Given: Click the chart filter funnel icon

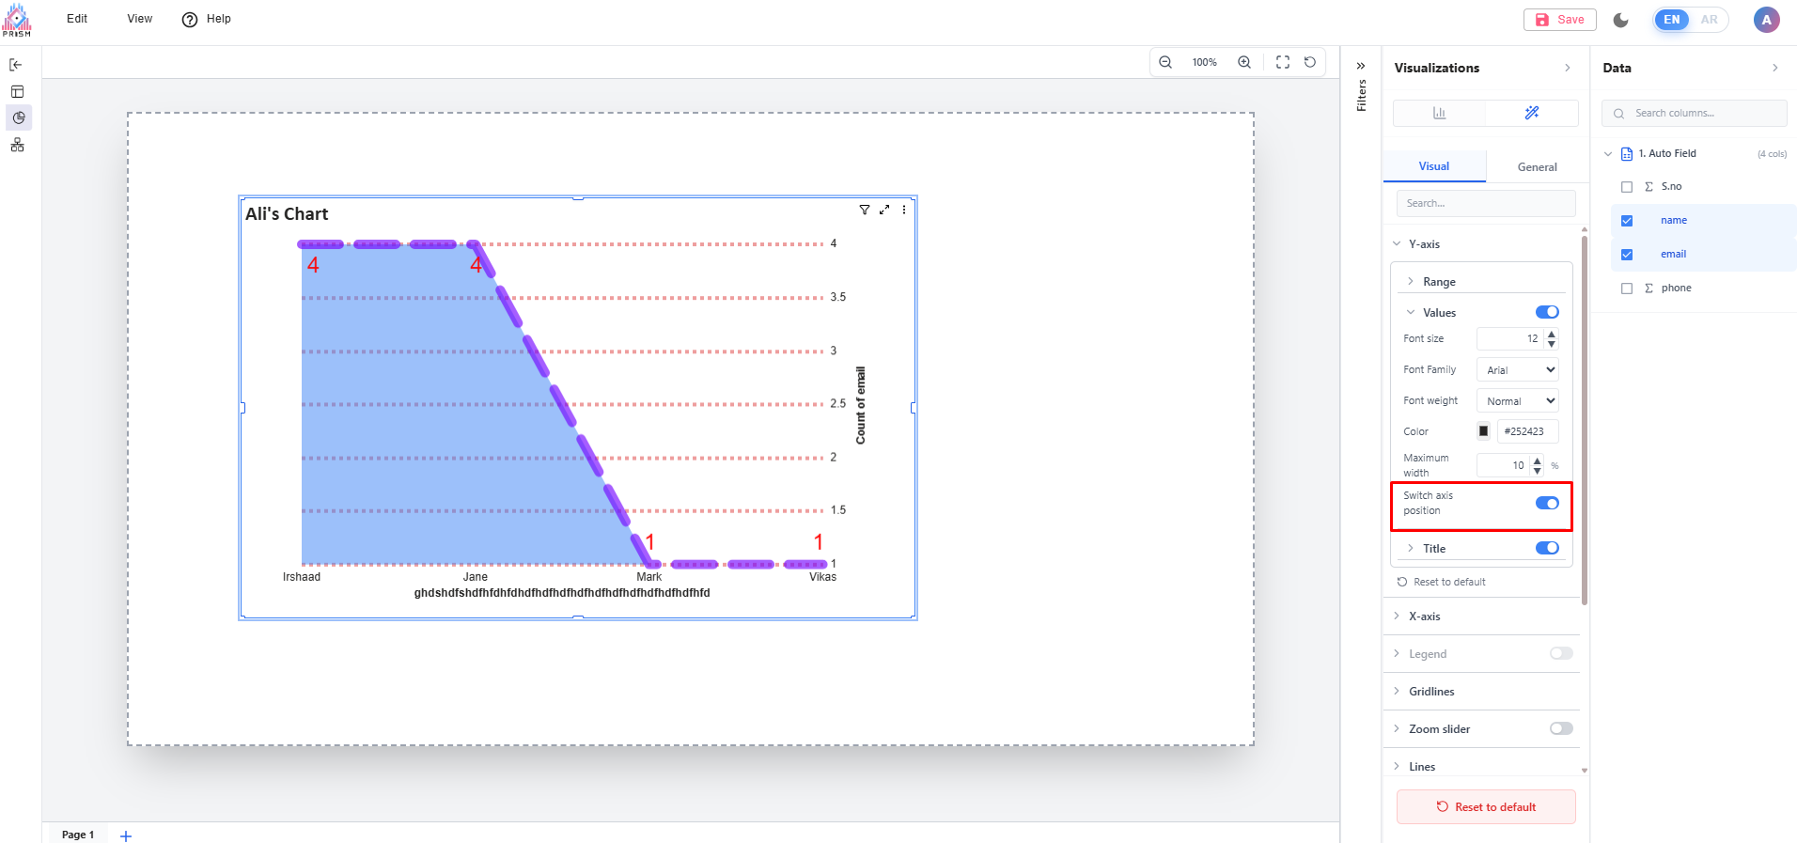Looking at the screenshot, I should point(865,210).
